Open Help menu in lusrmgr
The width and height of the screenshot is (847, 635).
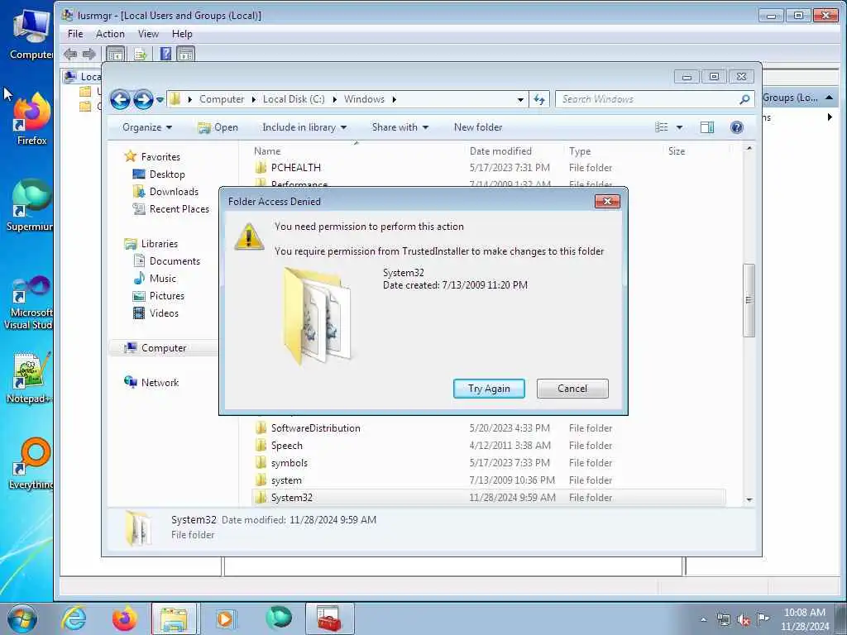pyautogui.click(x=182, y=34)
